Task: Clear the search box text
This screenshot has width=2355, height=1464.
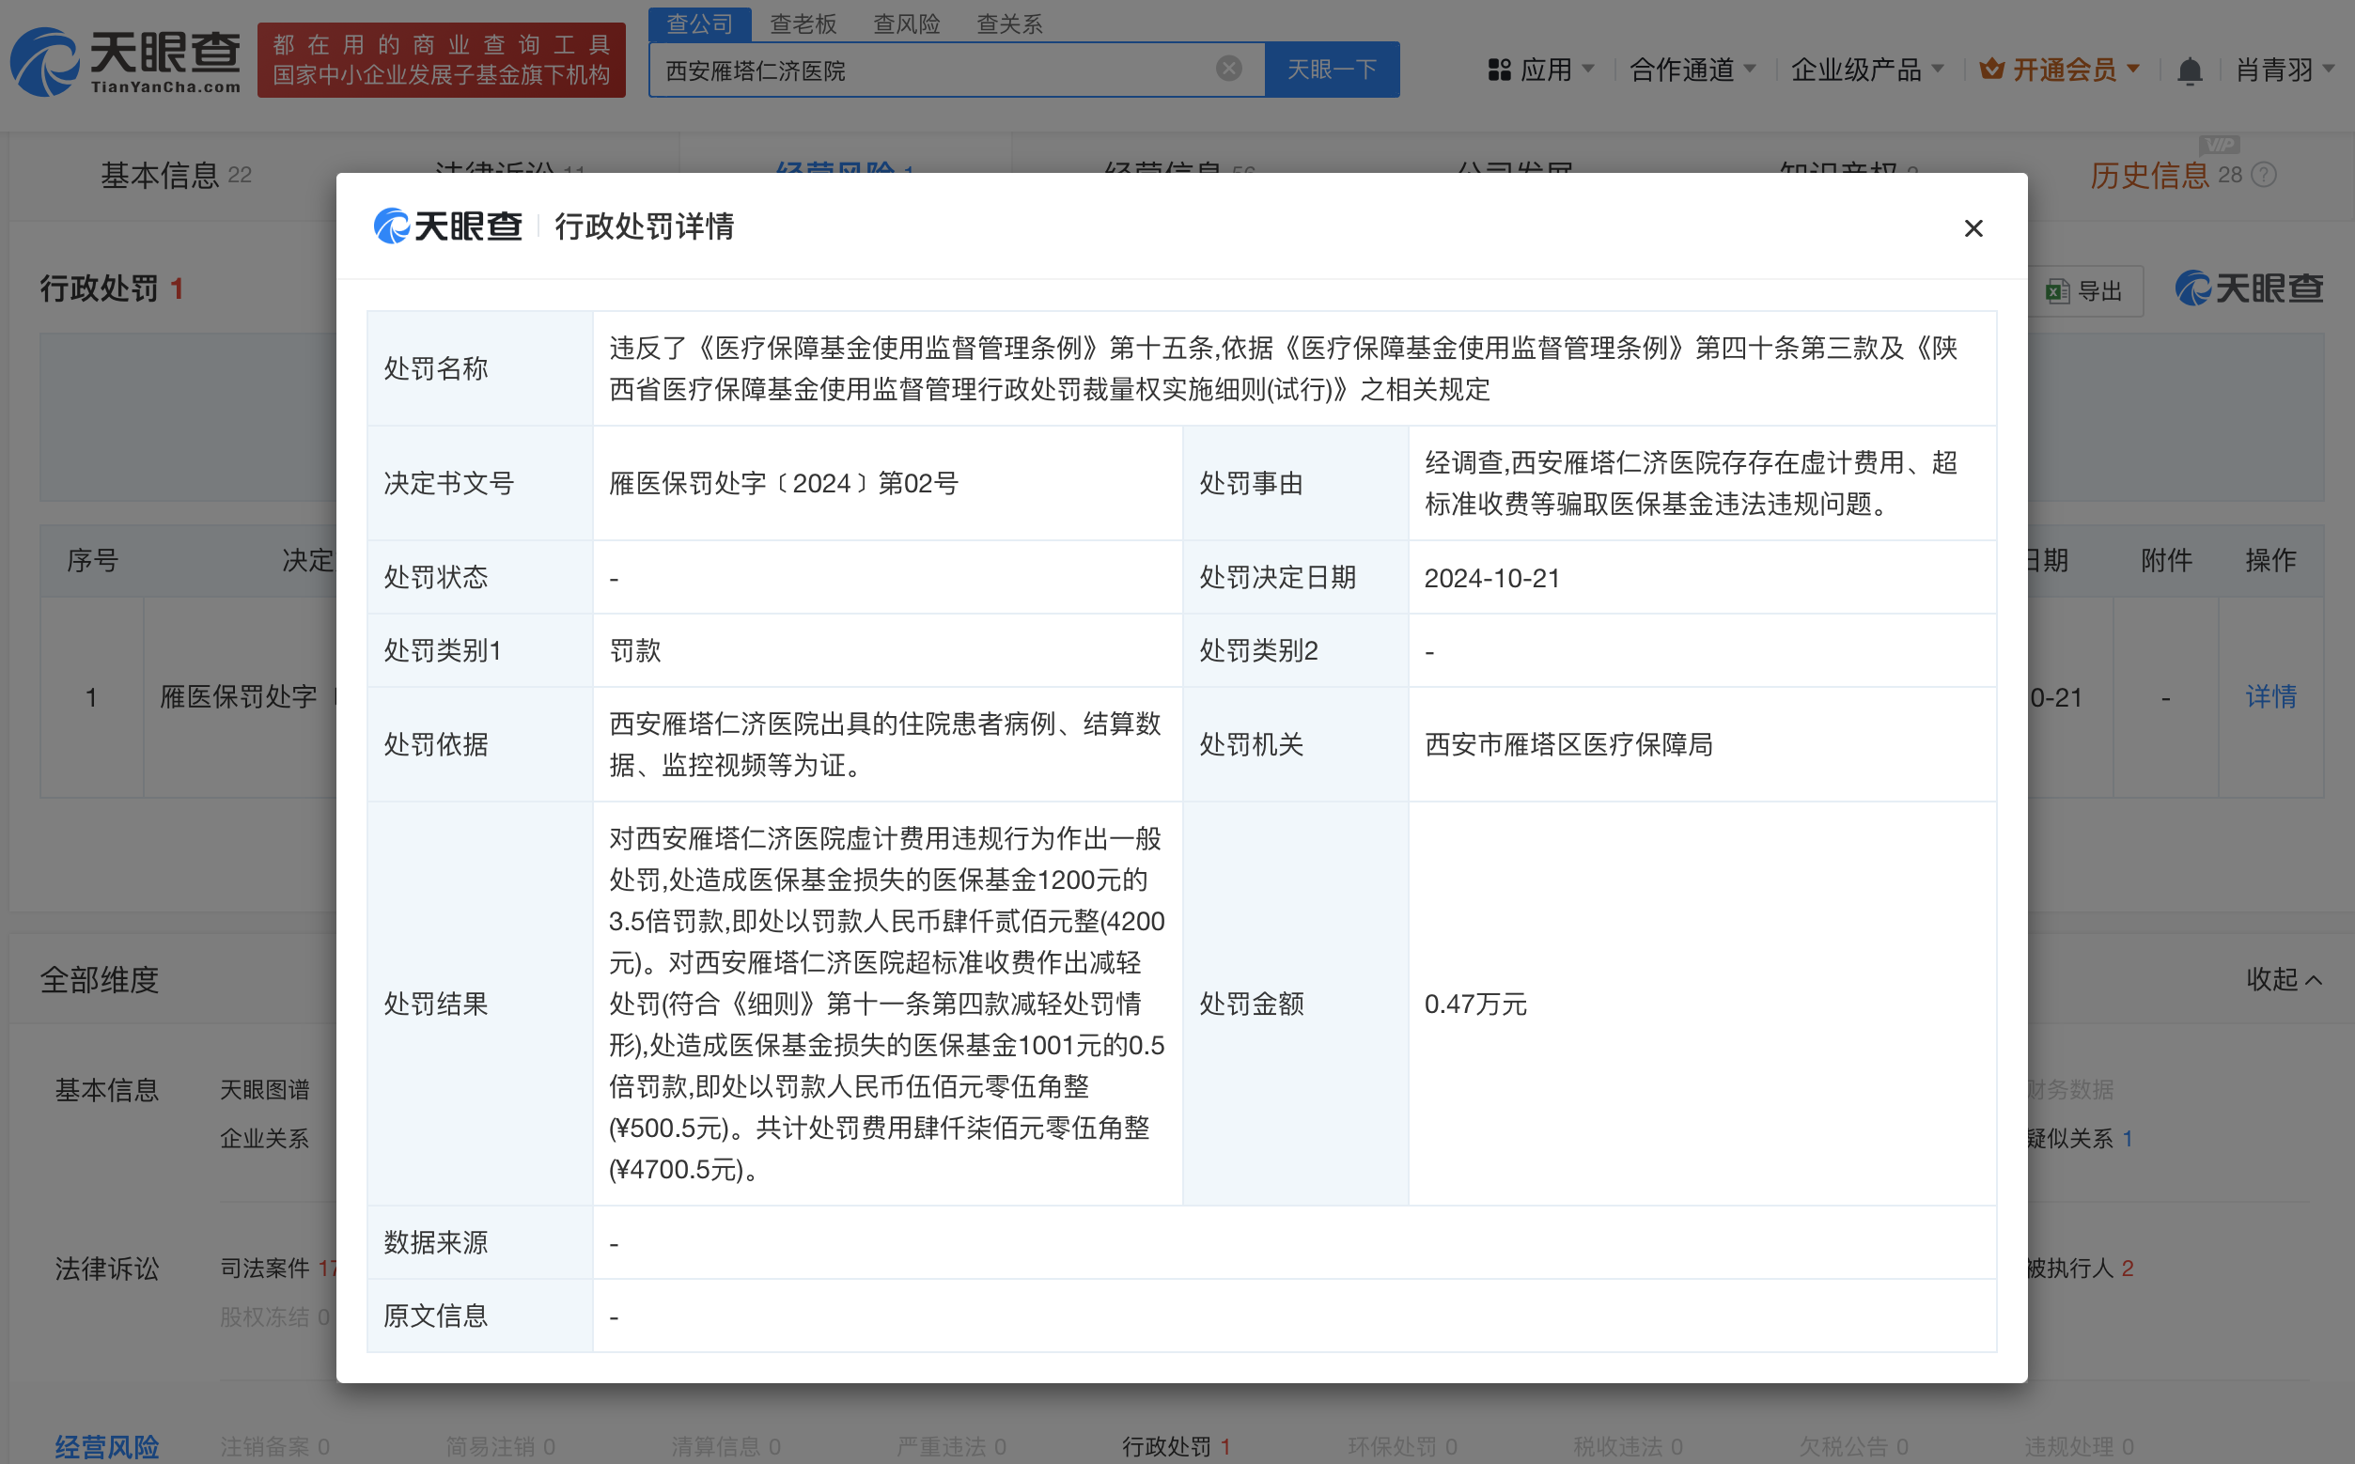Action: 1228,69
